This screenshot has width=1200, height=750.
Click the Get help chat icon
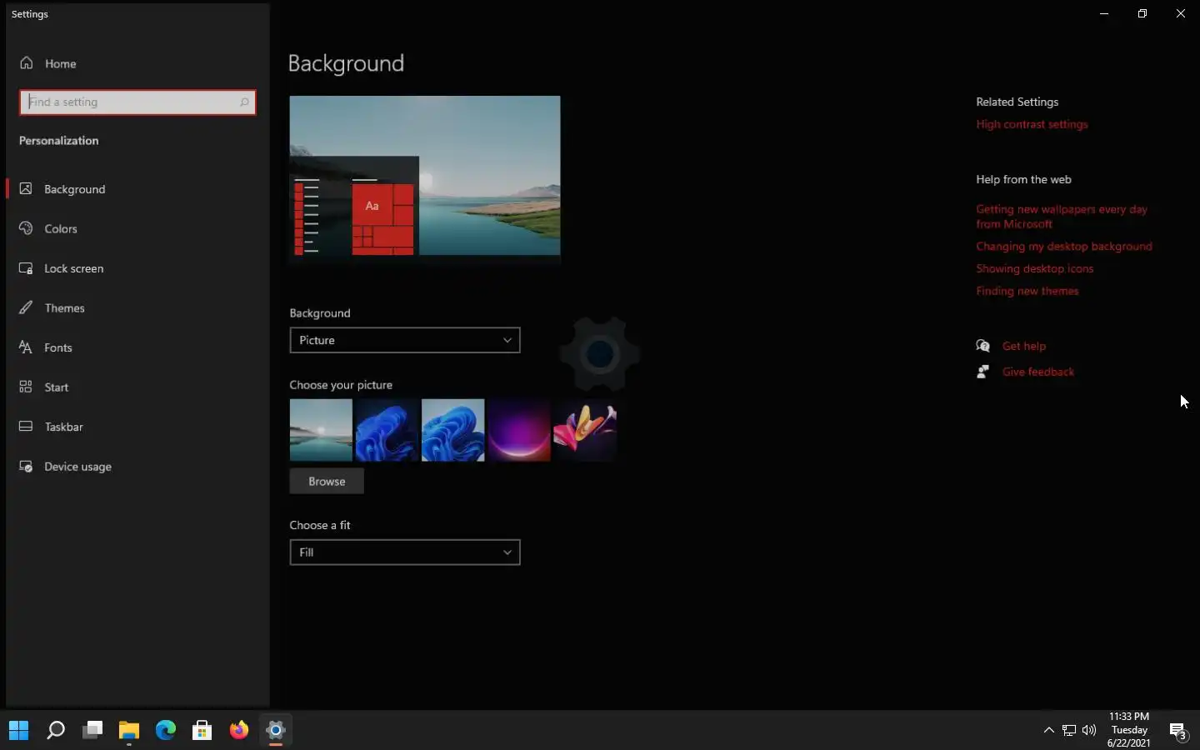[983, 346]
